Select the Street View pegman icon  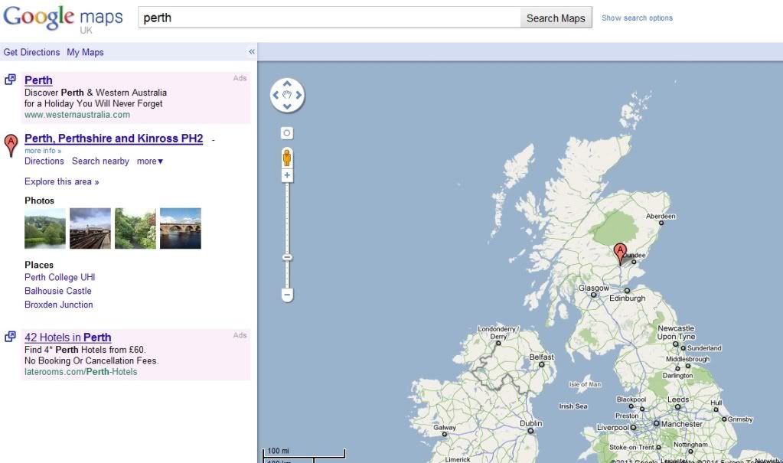pyautogui.click(x=286, y=158)
